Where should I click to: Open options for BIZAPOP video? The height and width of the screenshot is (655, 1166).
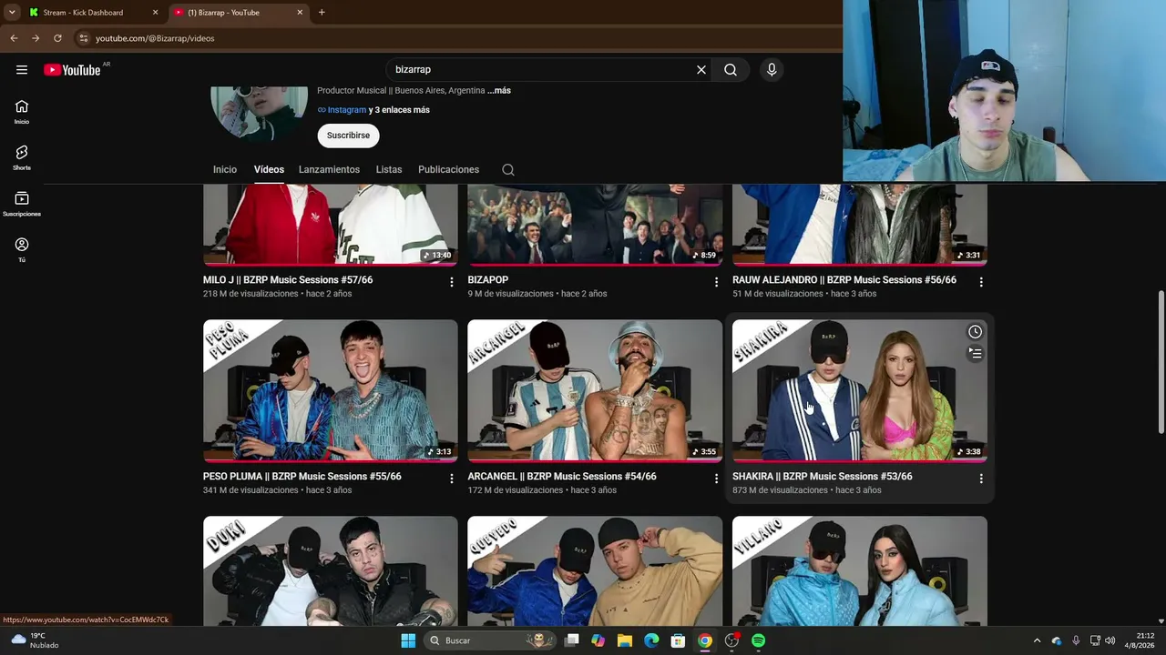point(716,282)
